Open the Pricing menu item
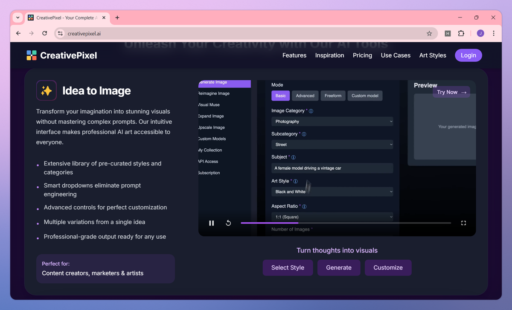The height and width of the screenshot is (310, 512). click(x=362, y=55)
